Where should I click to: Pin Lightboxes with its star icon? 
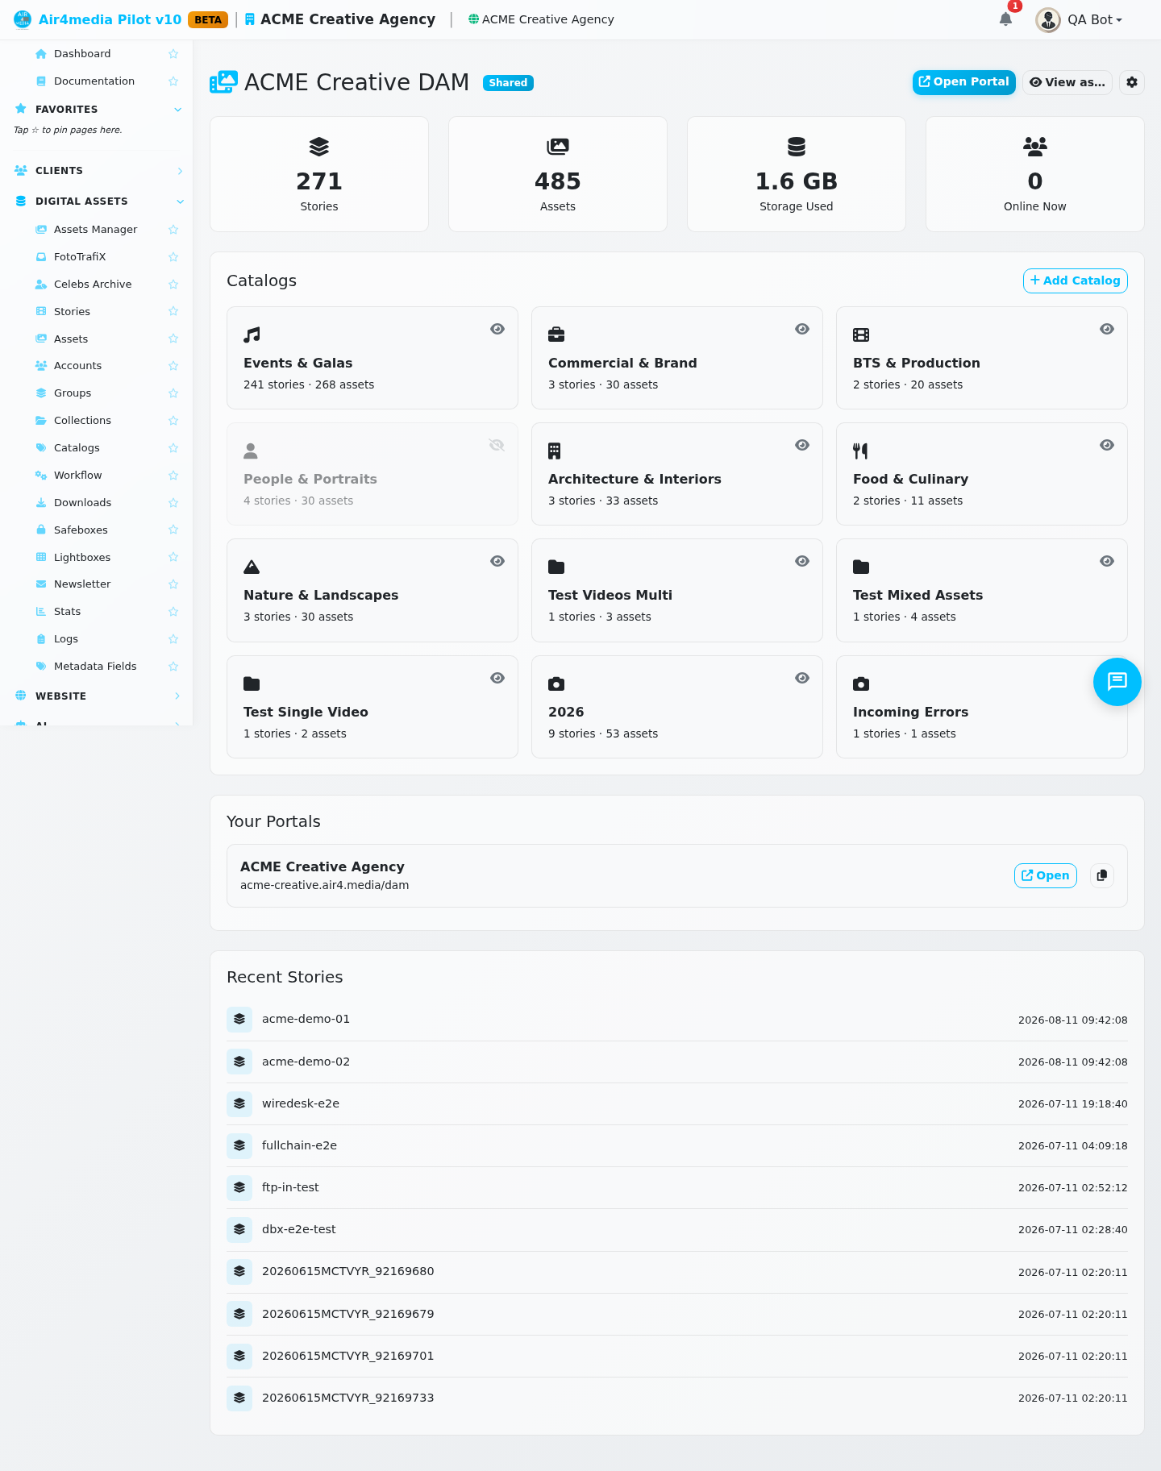(x=173, y=557)
